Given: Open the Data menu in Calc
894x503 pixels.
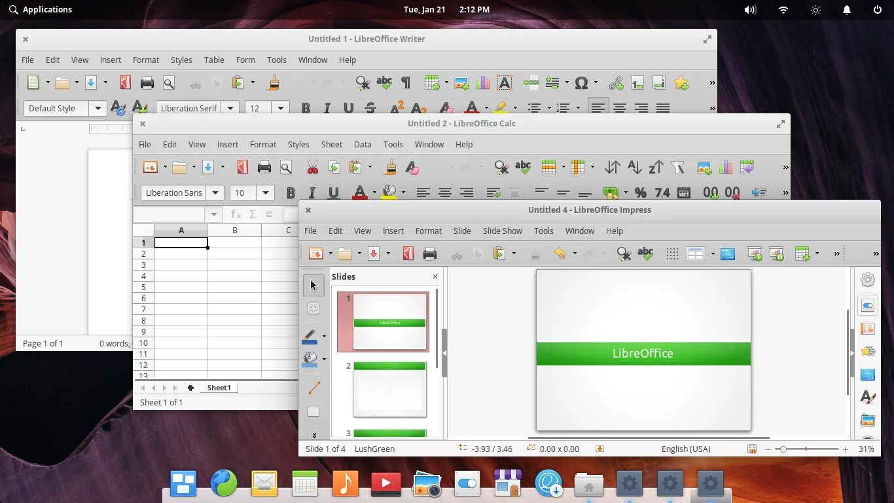Looking at the screenshot, I should point(363,144).
